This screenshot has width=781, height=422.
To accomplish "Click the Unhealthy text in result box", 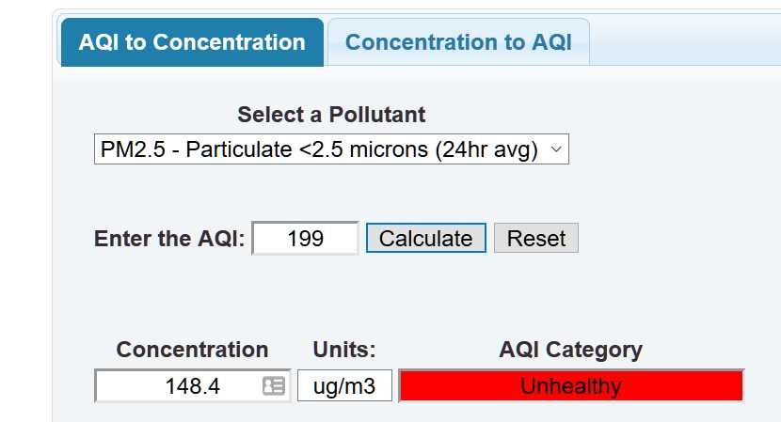I will [571, 385].
